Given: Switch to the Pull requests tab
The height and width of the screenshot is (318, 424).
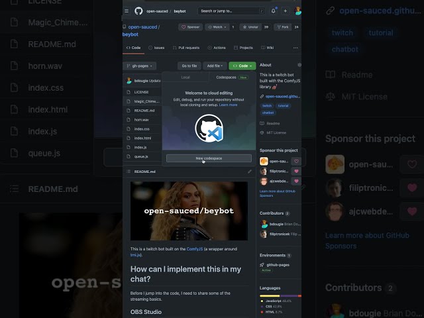Looking at the screenshot, I should point(186,48).
